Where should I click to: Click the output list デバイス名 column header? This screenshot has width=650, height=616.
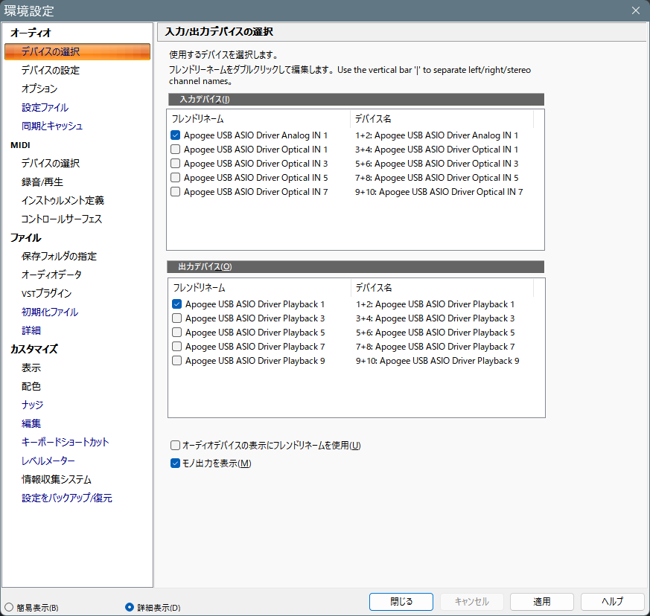click(x=442, y=287)
